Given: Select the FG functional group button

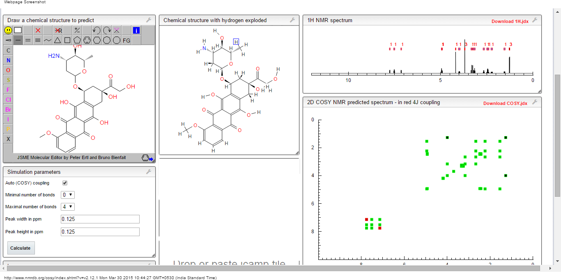Looking at the screenshot, I should [x=126, y=40].
